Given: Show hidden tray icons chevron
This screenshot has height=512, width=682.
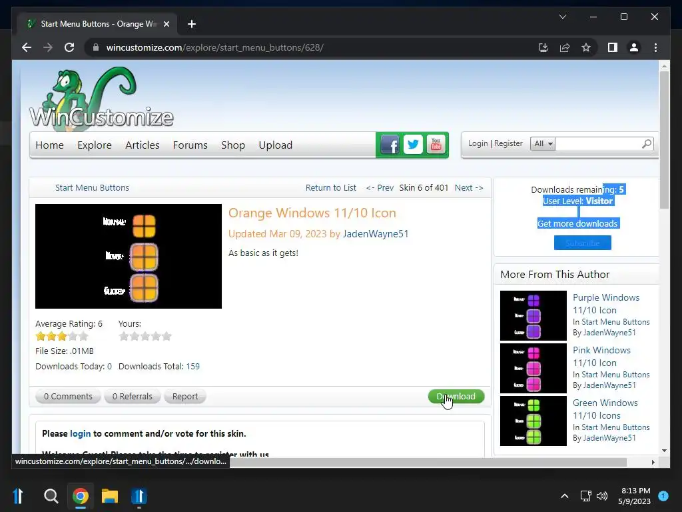Looking at the screenshot, I should pyautogui.click(x=565, y=495).
